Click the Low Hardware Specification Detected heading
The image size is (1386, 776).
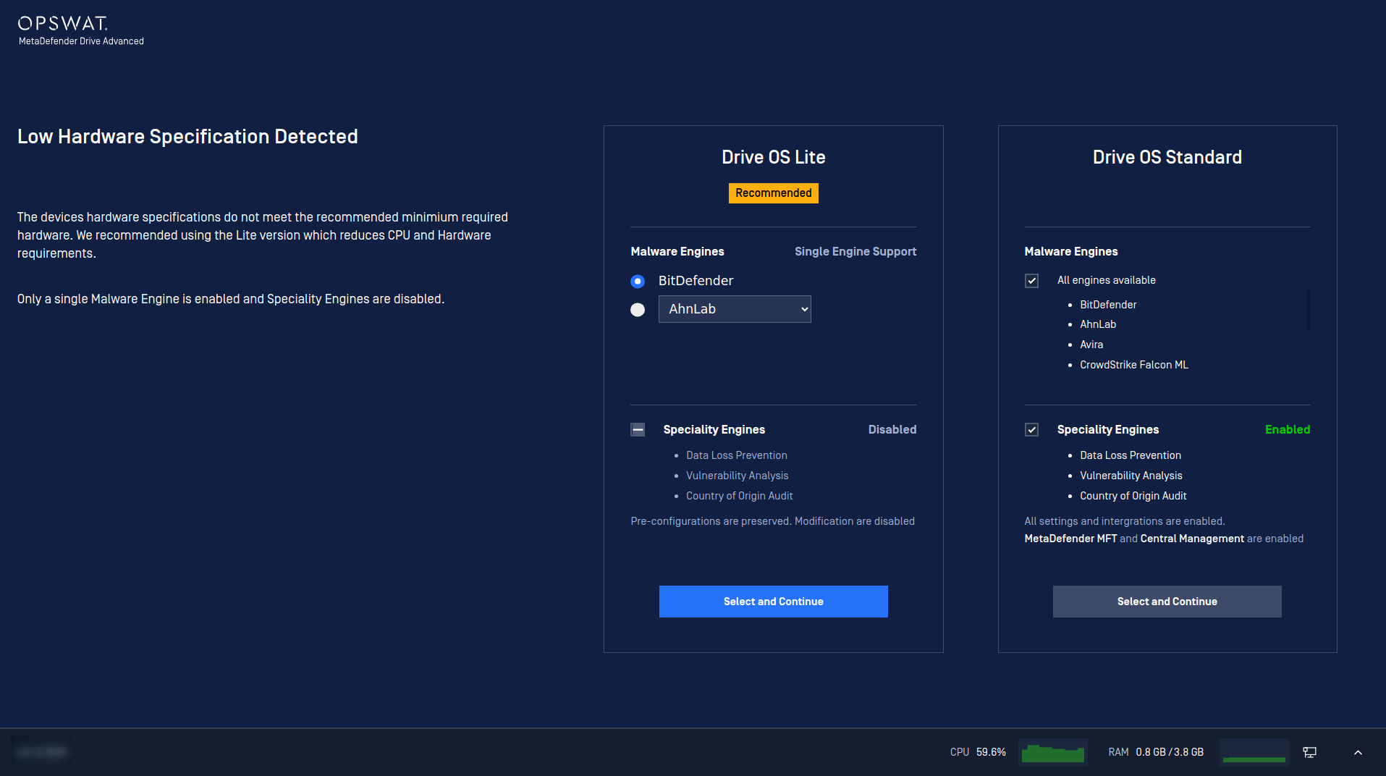pos(187,137)
